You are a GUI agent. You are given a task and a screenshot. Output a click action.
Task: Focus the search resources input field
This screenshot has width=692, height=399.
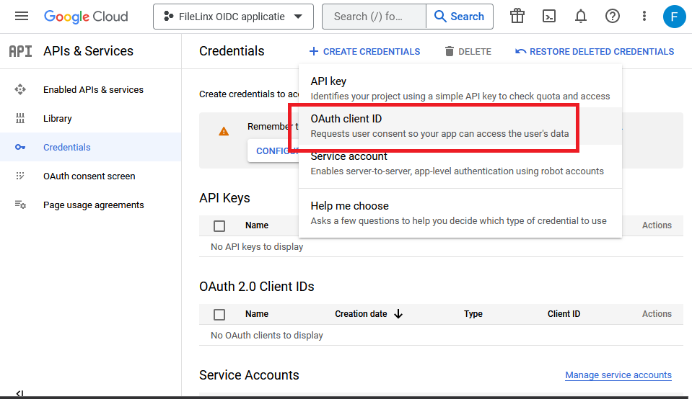pos(375,17)
